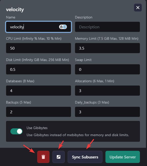
Task: Toggle the Use Gibibytes switch
Action: tap(16, 131)
